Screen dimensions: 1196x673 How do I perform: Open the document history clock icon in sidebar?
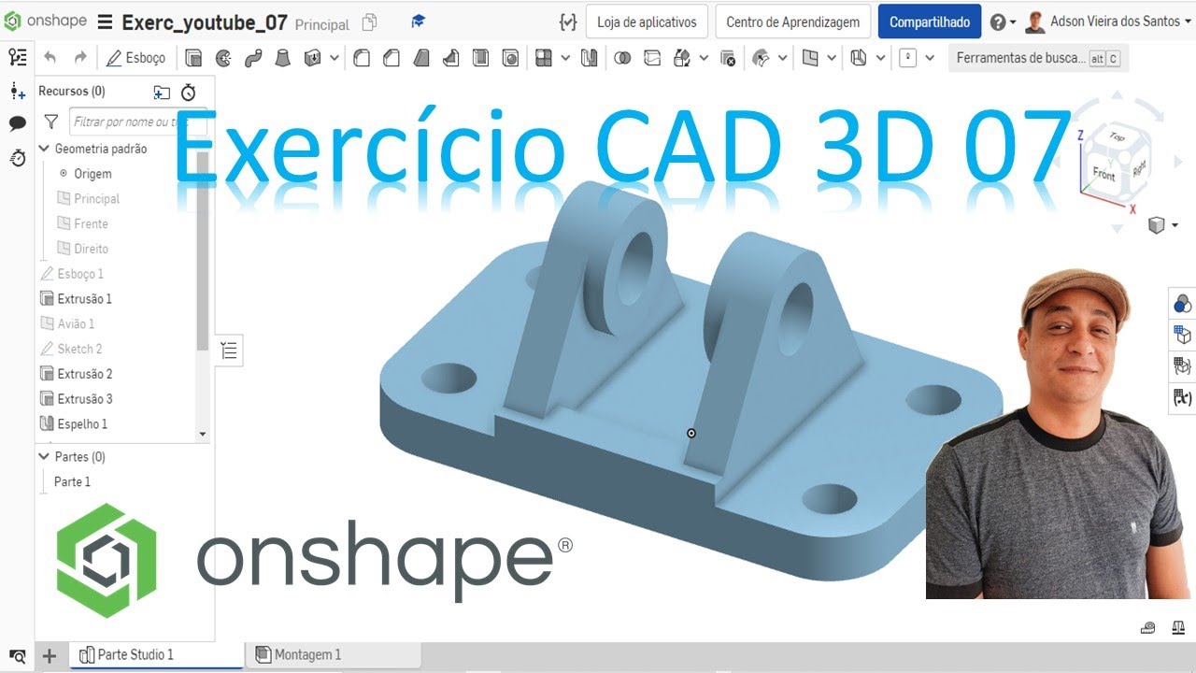[x=18, y=157]
